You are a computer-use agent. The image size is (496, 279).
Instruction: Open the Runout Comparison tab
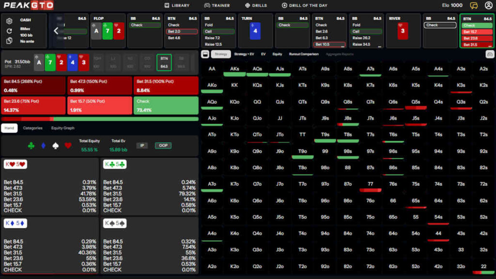click(x=304, y=54)
